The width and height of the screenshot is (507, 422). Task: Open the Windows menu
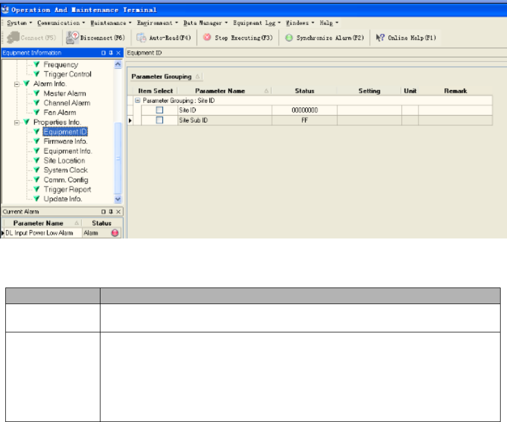[300, 22]
